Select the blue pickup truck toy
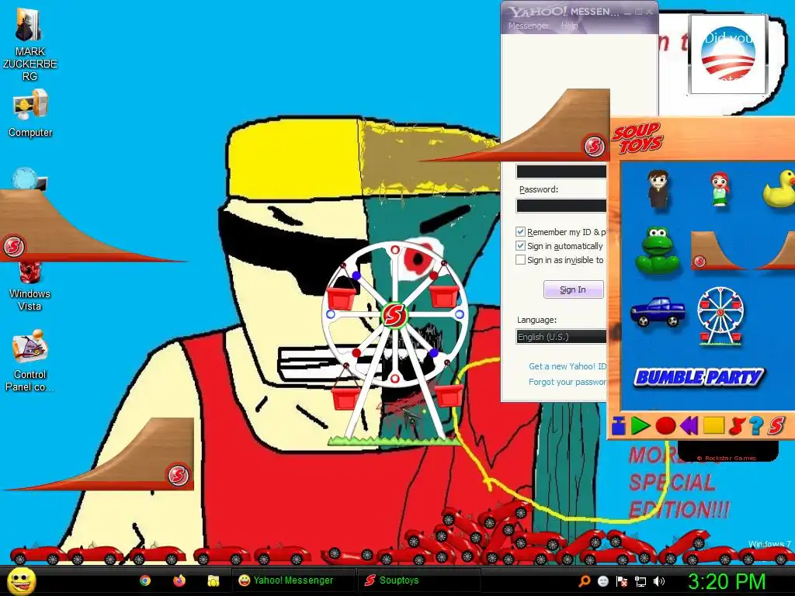Image resolution: width=795 pixels, height=596 pixels. click(658, 311)
